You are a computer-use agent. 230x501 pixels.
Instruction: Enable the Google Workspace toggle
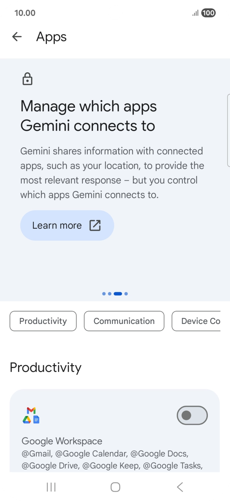(192, 415)
